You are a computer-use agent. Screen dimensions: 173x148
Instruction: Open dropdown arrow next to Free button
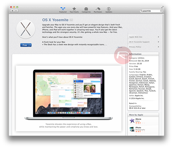tap(30, 45)
